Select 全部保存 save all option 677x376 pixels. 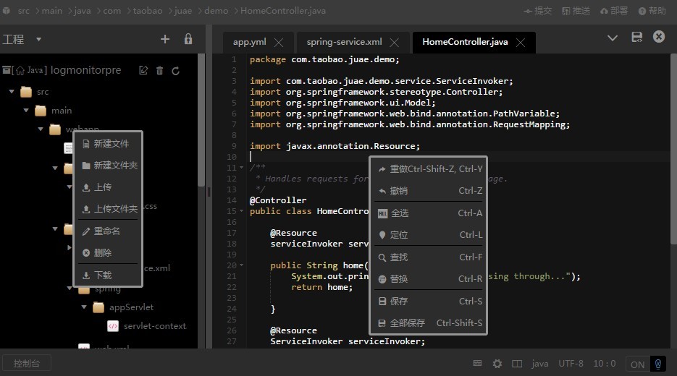click(429, 322)
